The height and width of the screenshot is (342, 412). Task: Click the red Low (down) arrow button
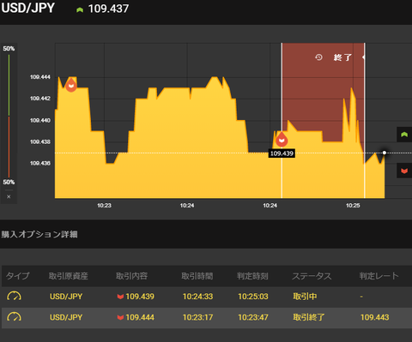coord(404,171)
